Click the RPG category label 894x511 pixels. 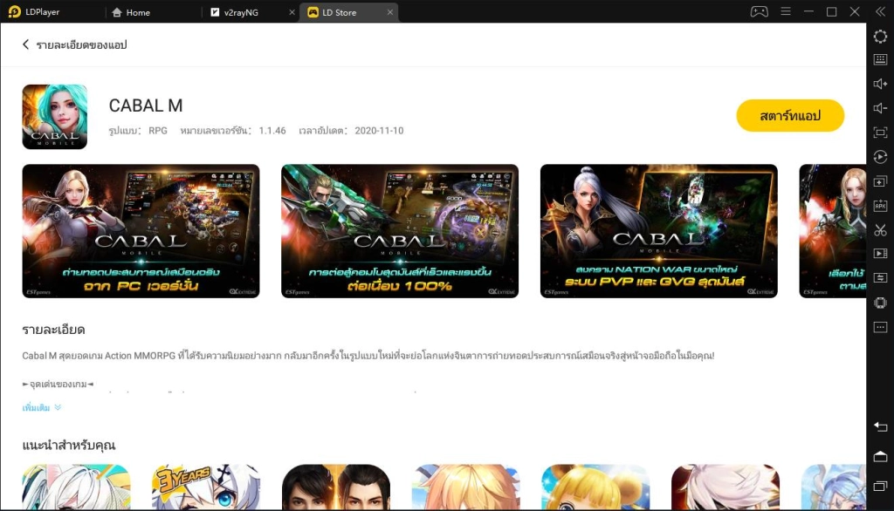(158, 131)
